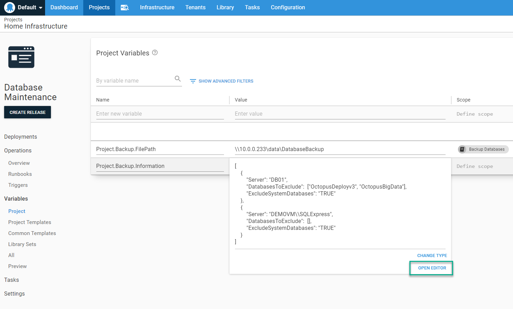Click the Octopus logo avatar
513x309 pixels.
click(x=10, y=8)
